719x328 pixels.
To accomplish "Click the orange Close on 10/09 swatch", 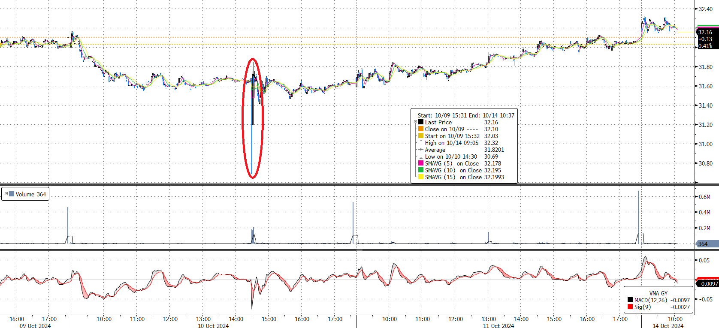I will [x=421, y=129].
